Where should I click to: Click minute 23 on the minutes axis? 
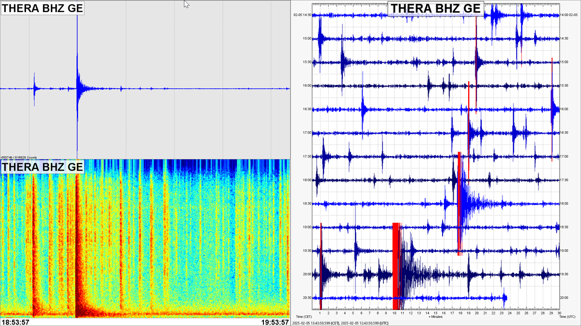click(x=502, y=313)
